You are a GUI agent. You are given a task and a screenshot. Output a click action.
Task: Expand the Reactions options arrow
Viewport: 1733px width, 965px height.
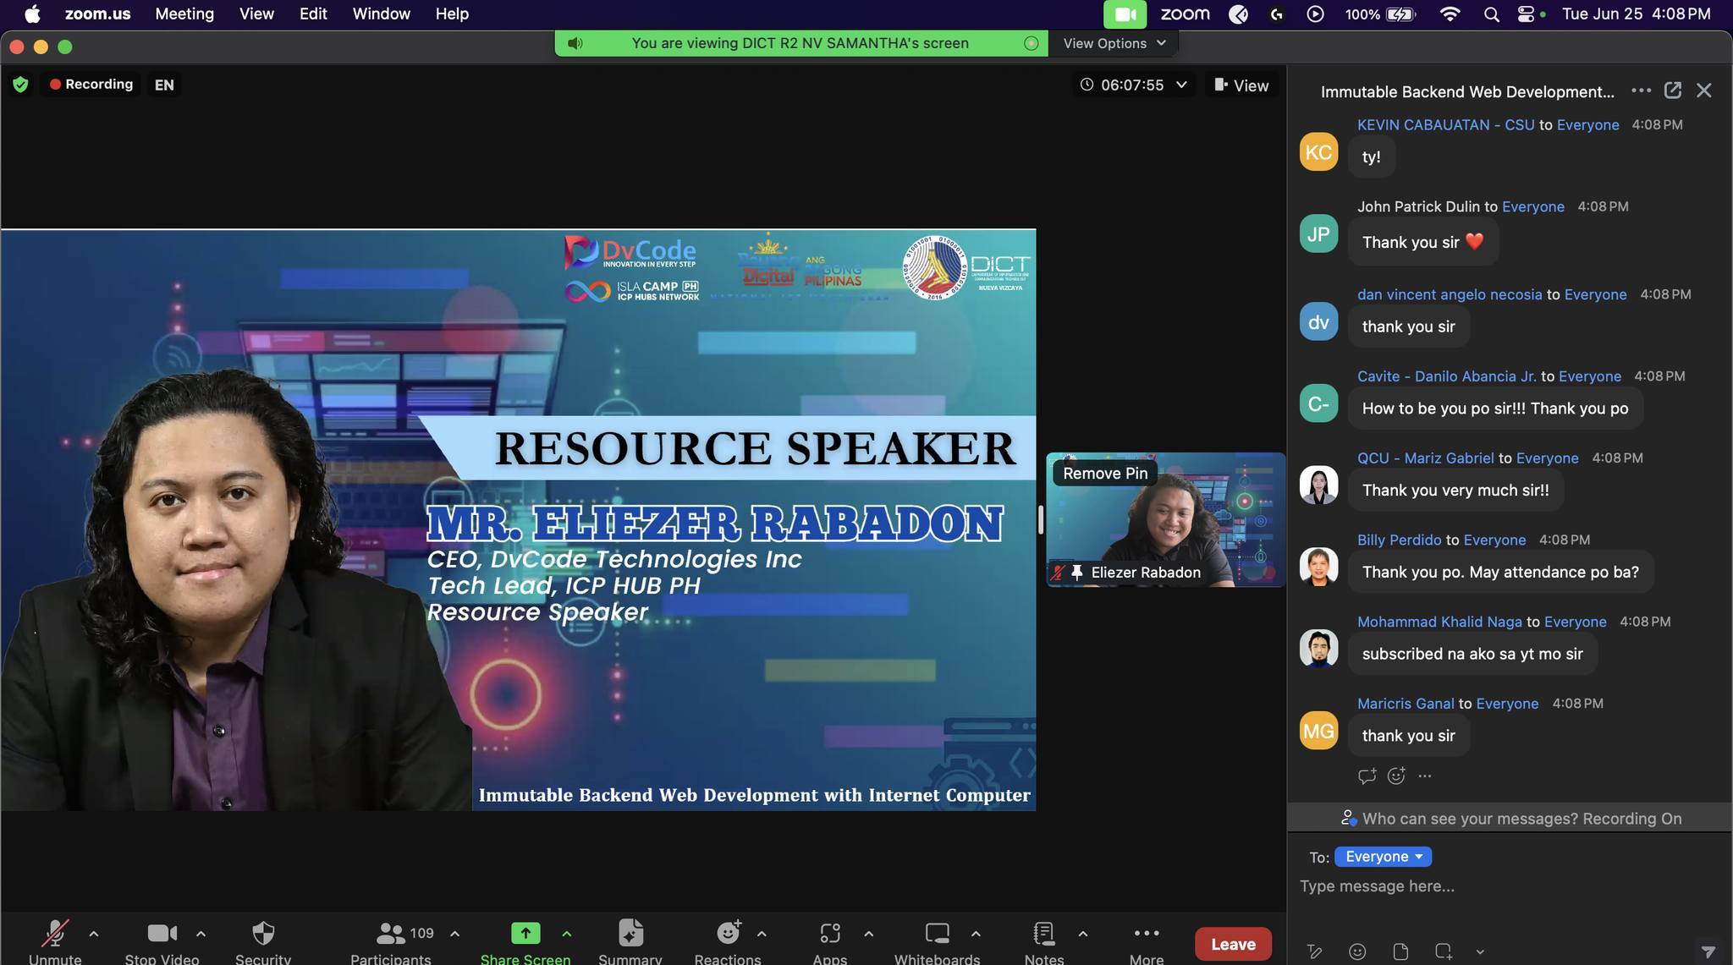click(x=762, y=934)
